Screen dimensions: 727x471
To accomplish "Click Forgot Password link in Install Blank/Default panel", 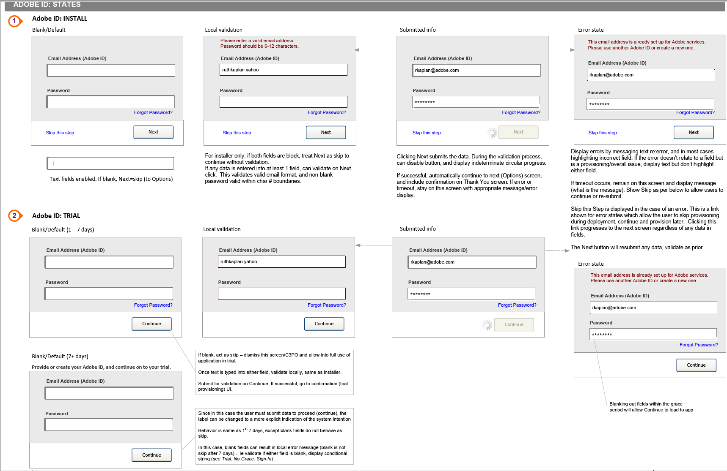I will click(x=153, y=112).
